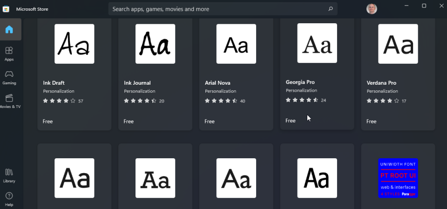Open second-row condensed font thumbnail below Georgia Pro

(x=317, y=178)
